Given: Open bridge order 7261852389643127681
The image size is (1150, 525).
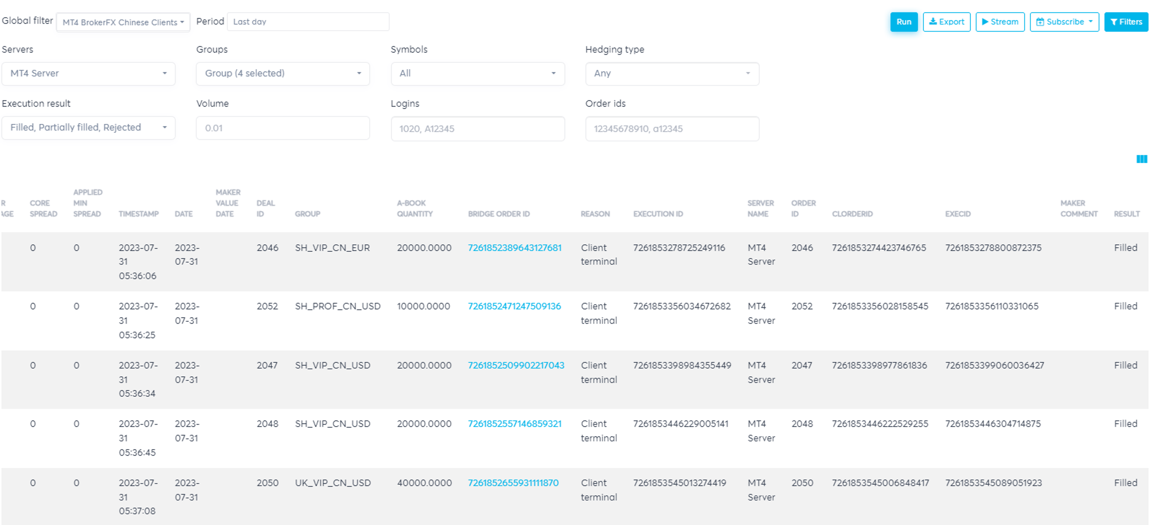Looking at the screenshot, I should tap(514, 248).
